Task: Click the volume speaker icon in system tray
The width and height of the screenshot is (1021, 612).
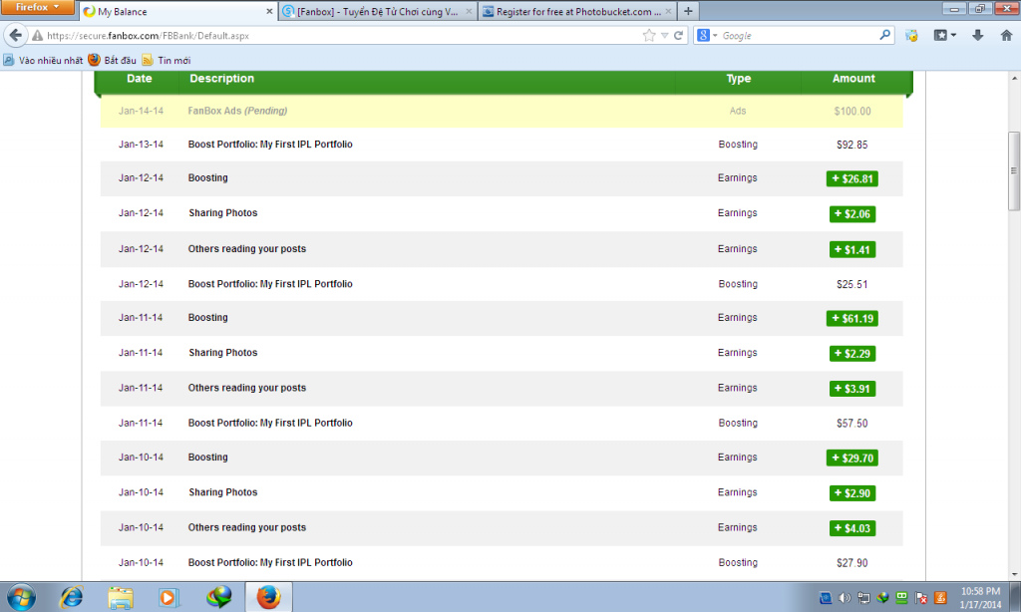Action: (845, 598)
